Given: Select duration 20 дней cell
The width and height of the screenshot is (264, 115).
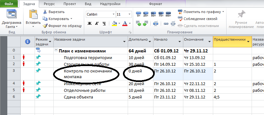Looking at the screenshot, I should [x=140, y=84].
